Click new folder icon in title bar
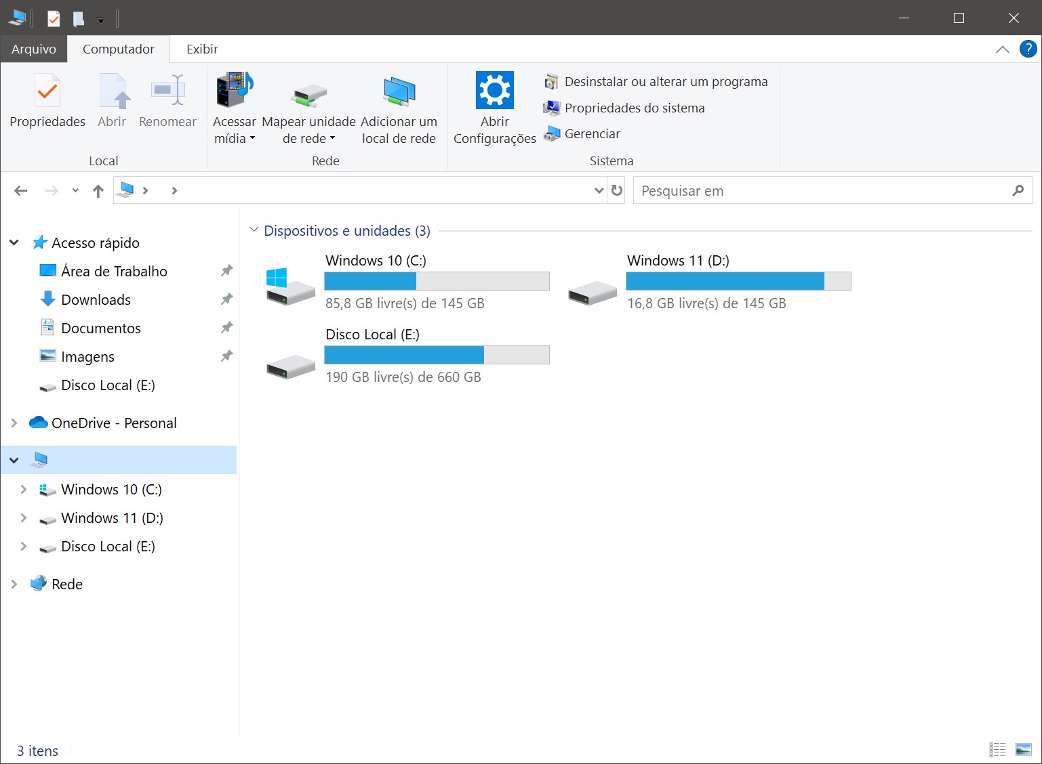Viewport: 1042px width, 764px height. 79,18
